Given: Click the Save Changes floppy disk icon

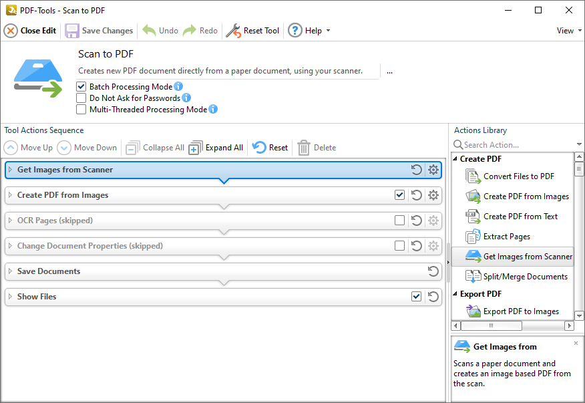Looking at the screenshot, I should click(72, 31).
